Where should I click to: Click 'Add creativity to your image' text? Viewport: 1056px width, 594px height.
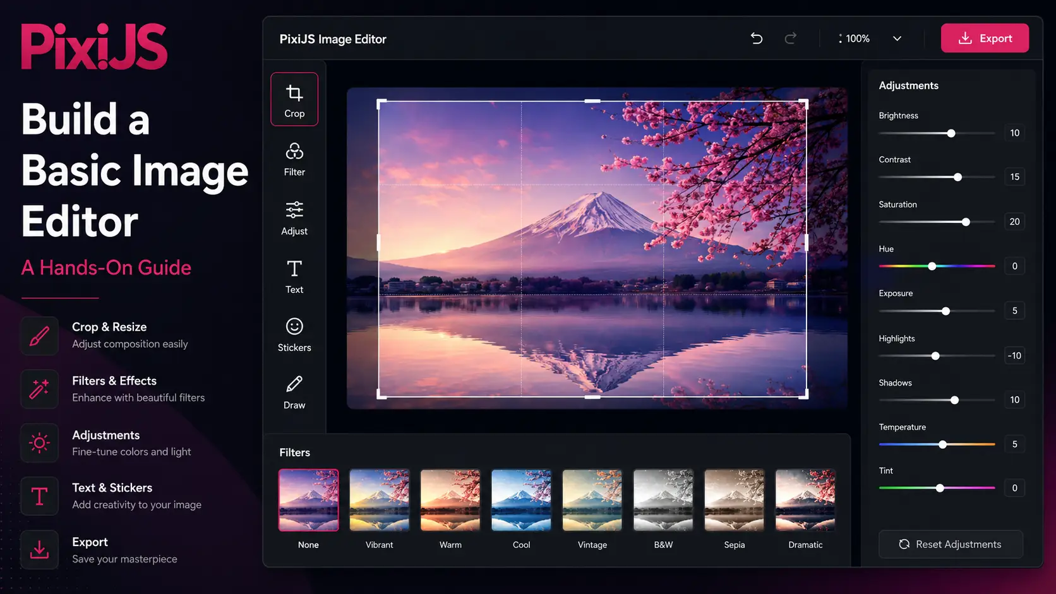pyautogui.click(x=136, y=505)
